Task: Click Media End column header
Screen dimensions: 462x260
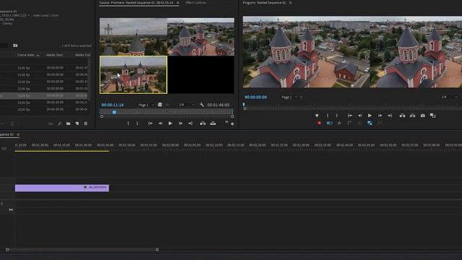Action: coord(82,55)
